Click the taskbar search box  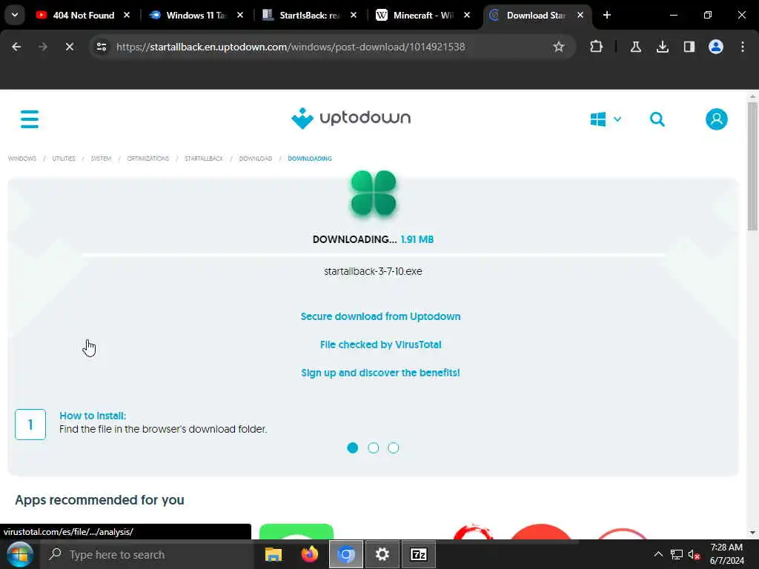pos(148,554)
